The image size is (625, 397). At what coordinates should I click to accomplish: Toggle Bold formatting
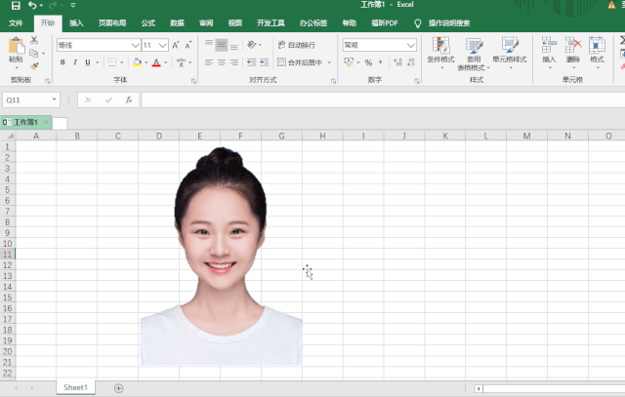pos(62,62)
